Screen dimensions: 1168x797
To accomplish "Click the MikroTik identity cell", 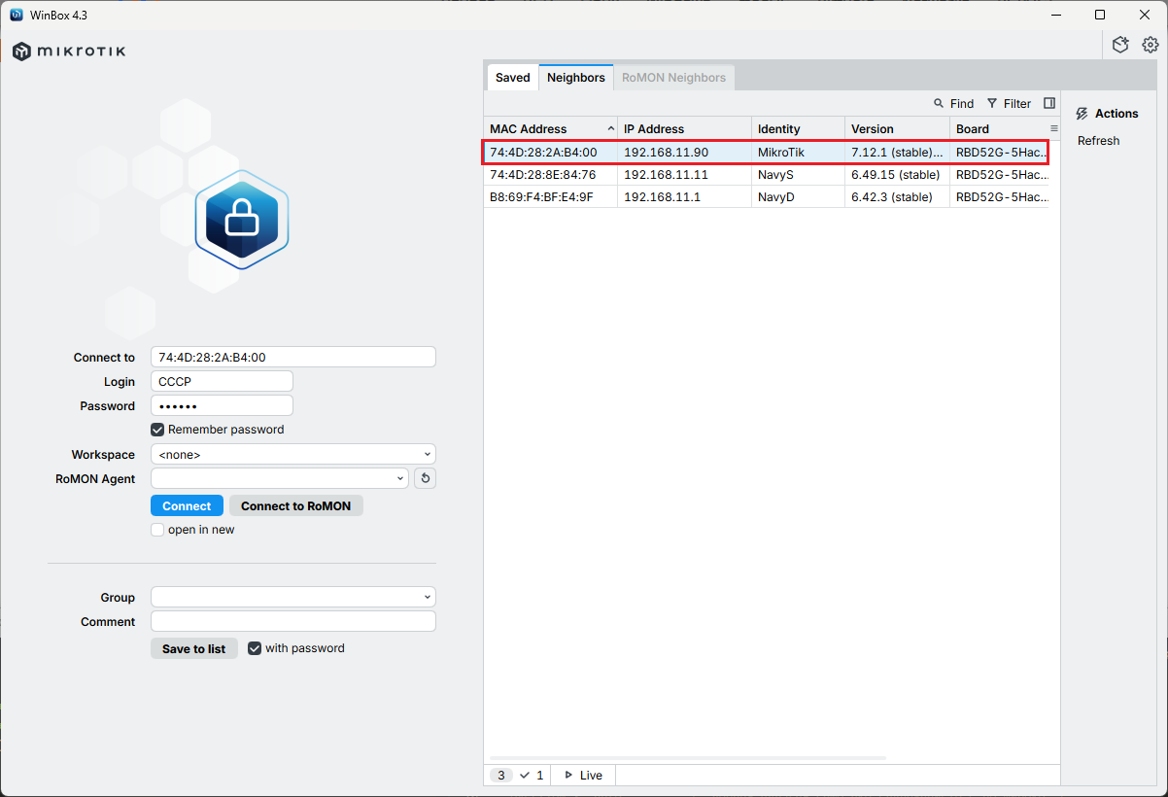I will coord(799,153).
